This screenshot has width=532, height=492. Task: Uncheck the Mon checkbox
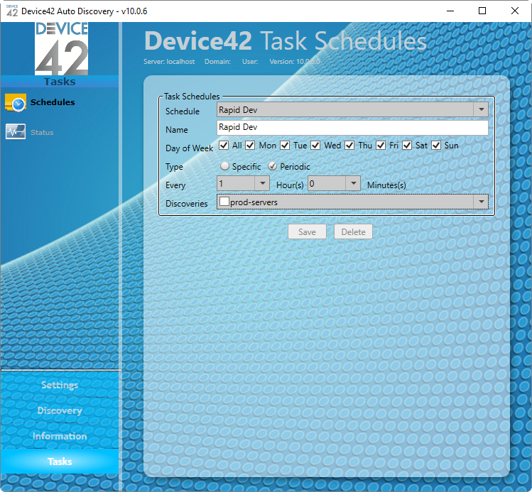pyautogui.click(x=250, y=146)
